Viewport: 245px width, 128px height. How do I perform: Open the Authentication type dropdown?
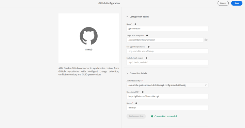[167, 85]
